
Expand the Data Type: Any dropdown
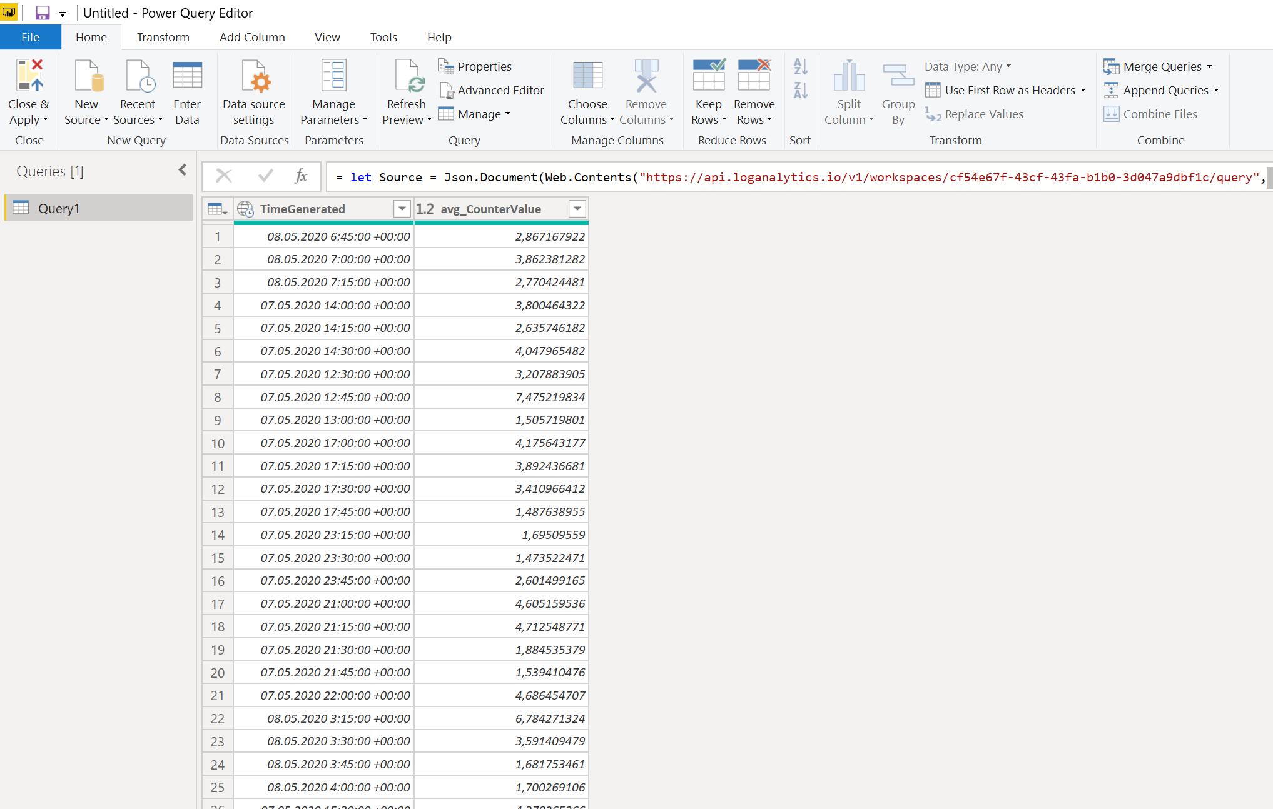tap(968, 66)
